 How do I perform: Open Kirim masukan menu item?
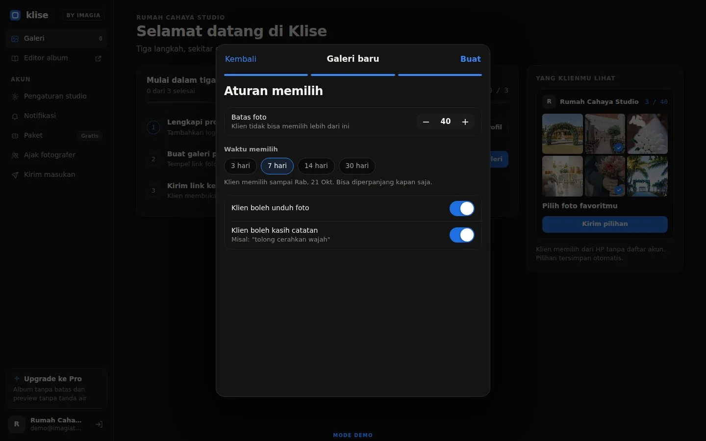click(x=57, y=175)
